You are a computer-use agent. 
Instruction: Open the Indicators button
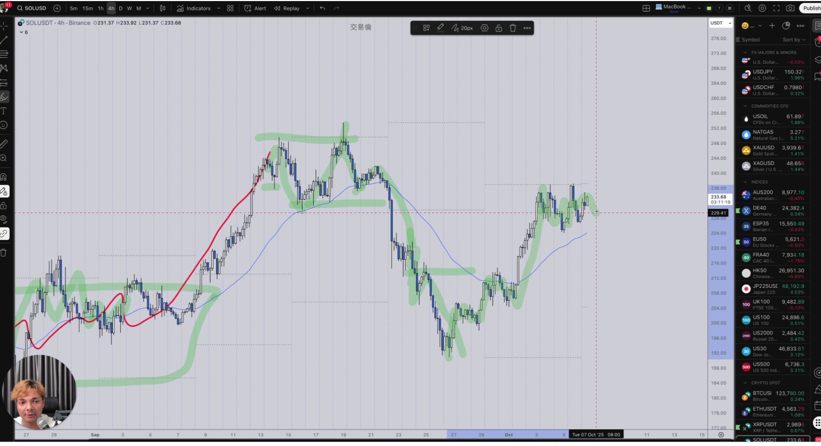(194, 8)
